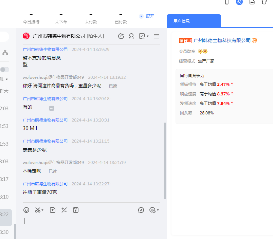Screen dimensions: 273x239
Task: Open dropdown arrow next to scissors icon
Action: click(x=43, y=210)
